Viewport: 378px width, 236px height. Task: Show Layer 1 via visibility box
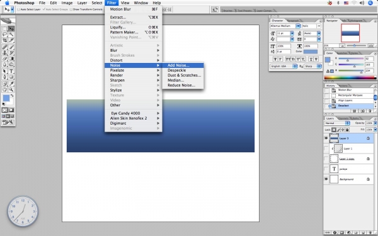[x=326, y=149]
